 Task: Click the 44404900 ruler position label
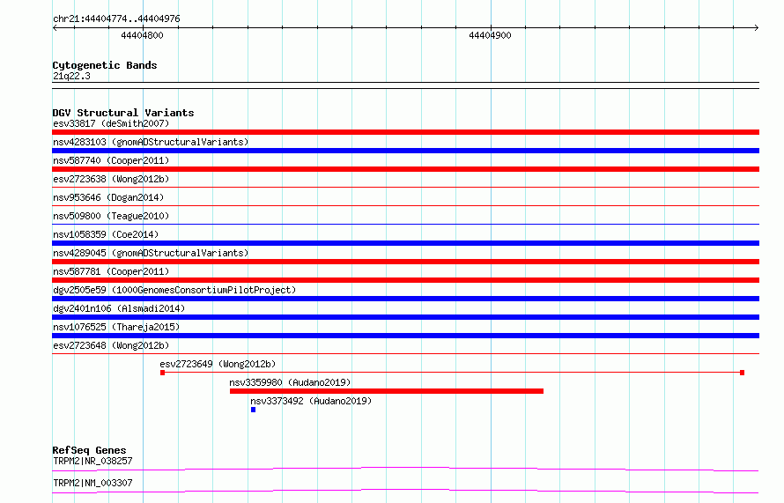(490, 35)
